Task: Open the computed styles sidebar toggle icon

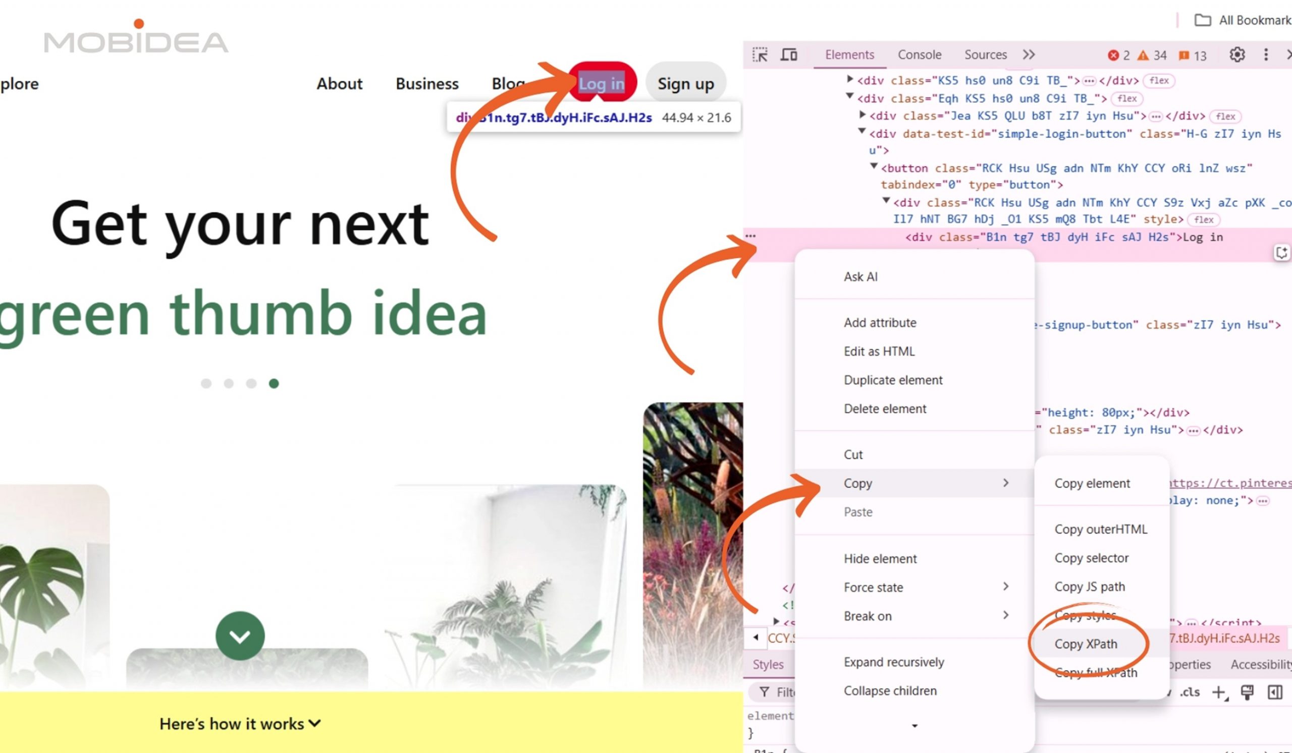Action: (x=1274, y=692)
